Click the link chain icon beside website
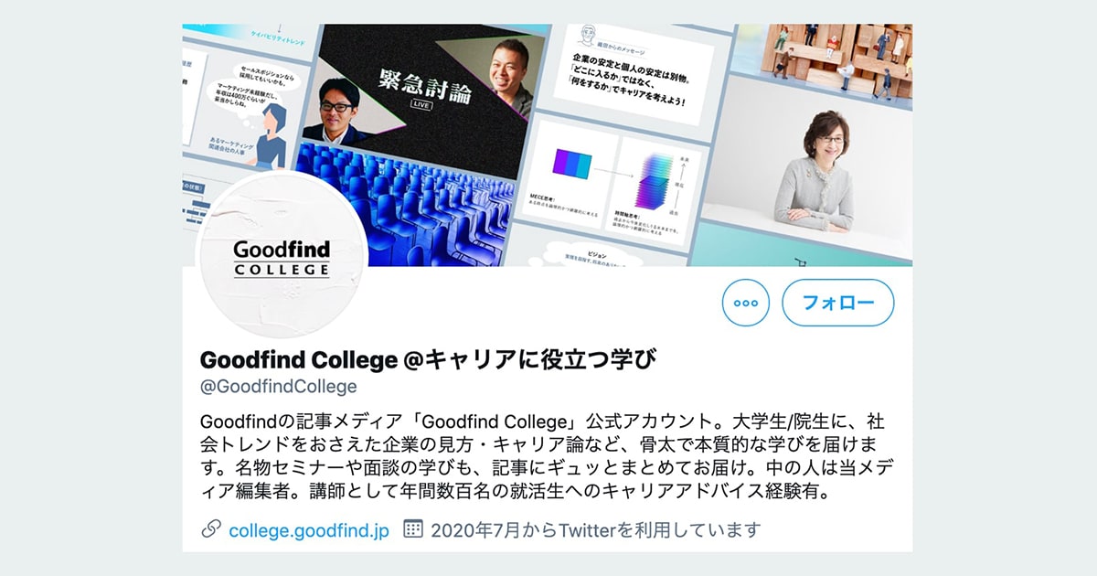The height and width of the screenshot is (576, 1097). click(210, 528)
